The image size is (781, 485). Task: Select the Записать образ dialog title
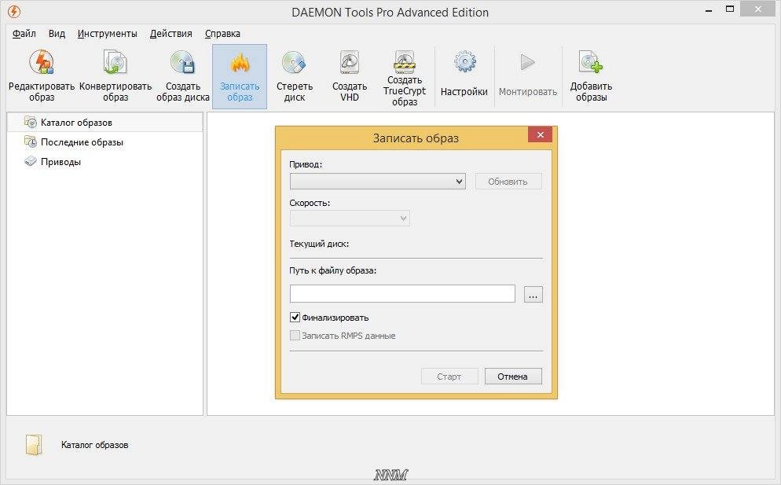pos(416,138)
